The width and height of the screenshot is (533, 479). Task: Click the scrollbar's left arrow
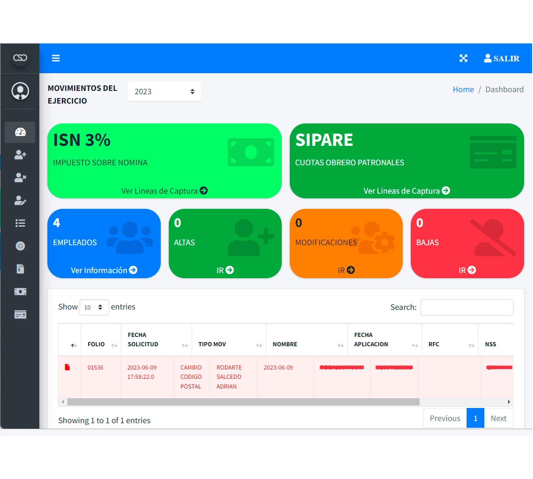point(63,402)
